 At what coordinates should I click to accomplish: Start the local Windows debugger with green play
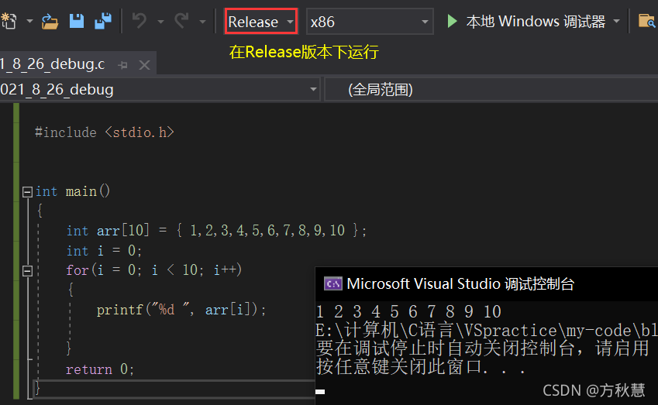tap(452, 21)
